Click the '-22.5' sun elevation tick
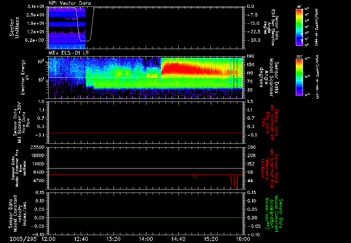 pos(254,32)
